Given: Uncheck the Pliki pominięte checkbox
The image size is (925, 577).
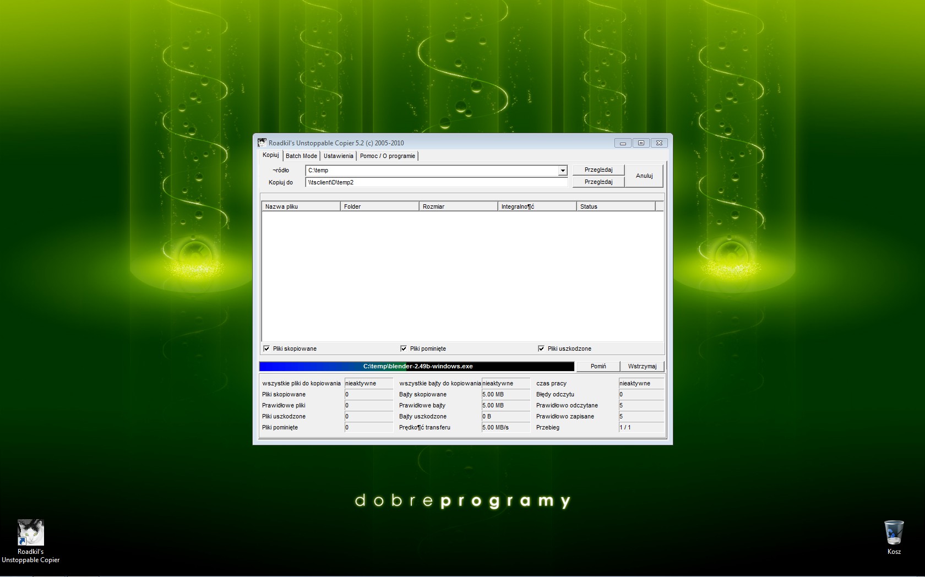Looking at the screenshot, I should point(404,349).
